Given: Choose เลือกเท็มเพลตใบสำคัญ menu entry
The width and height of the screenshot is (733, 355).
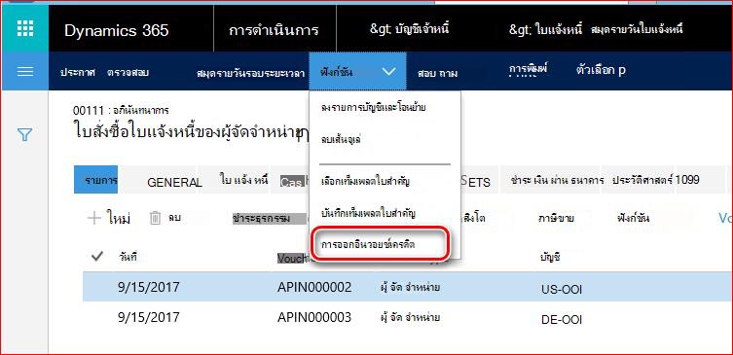Looking at the screenshot, I should coord(365,181).
